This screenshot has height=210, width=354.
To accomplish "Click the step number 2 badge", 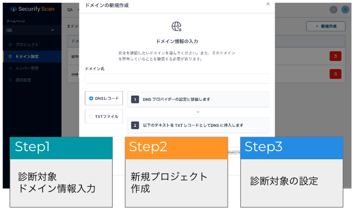I will (135, 125).
